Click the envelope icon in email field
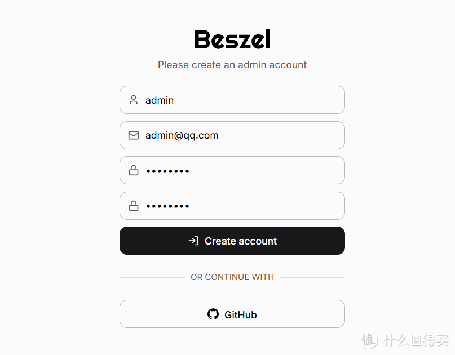Viewport: 455px width, 355px height. point(134,135)
